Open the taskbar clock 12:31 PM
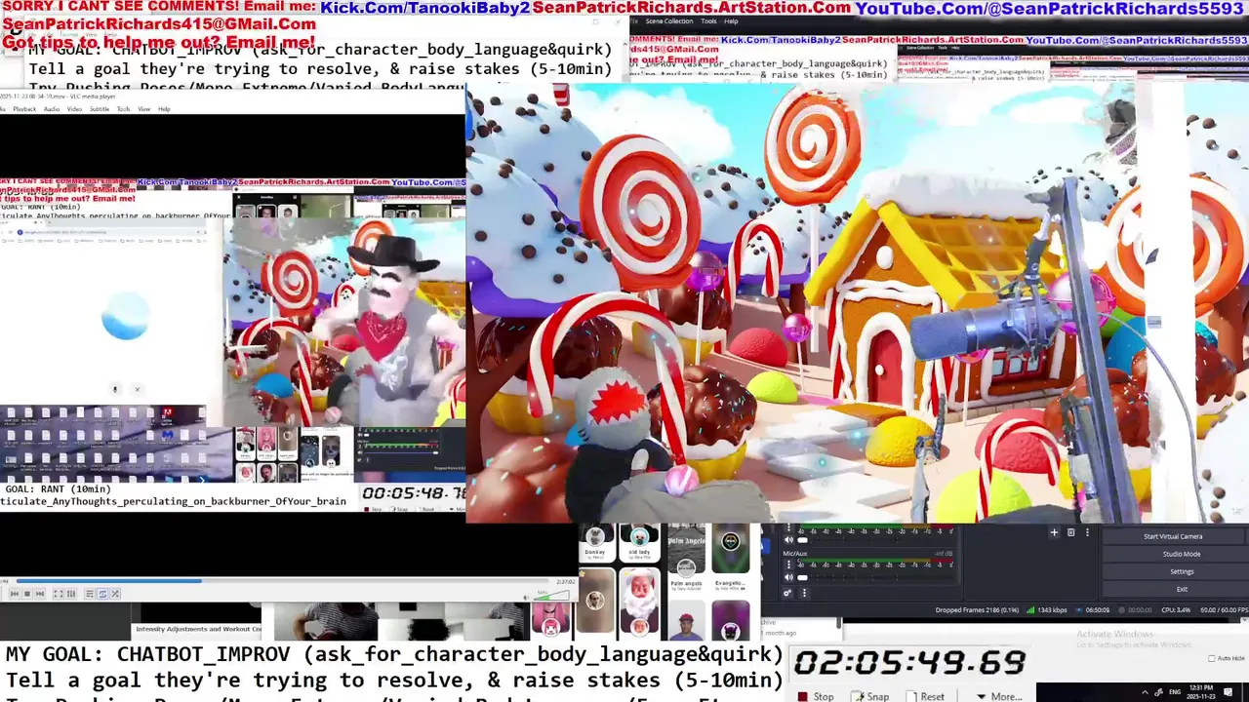The image size is (1249, 702). pyautogui.click(x=1201, y=692)
